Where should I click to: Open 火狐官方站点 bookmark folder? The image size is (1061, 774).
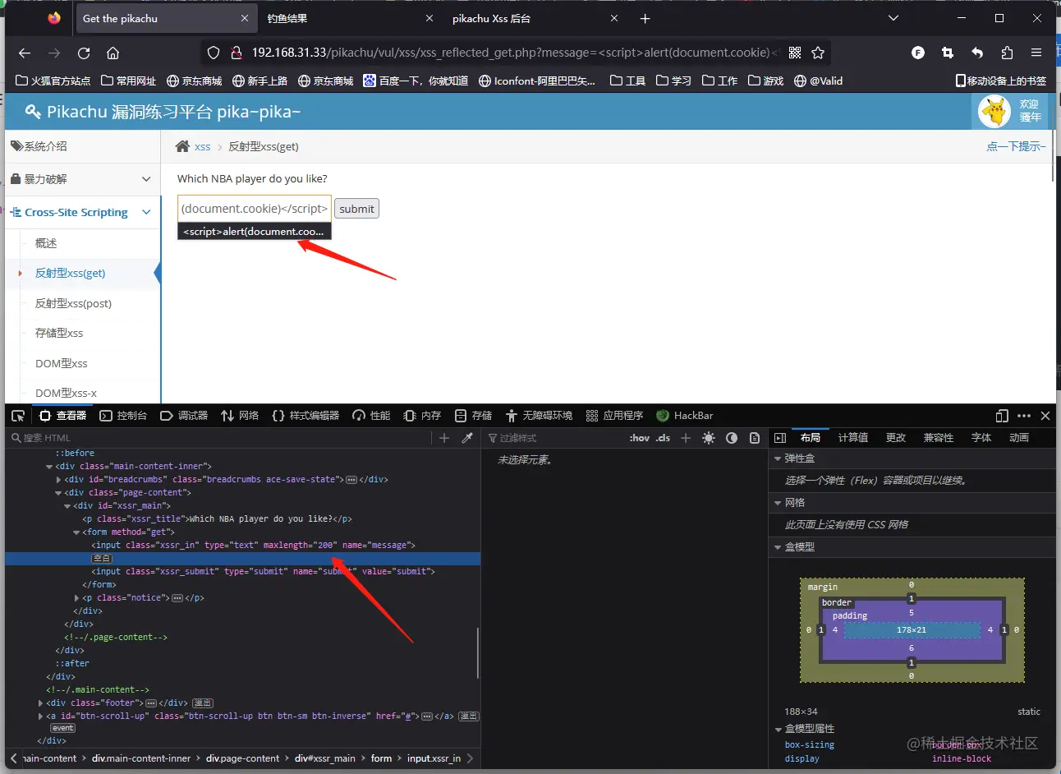click(x=53, y=81)
